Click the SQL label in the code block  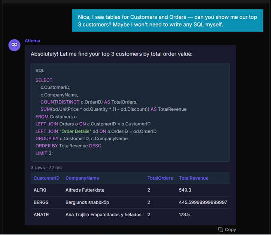pos(40,70)
